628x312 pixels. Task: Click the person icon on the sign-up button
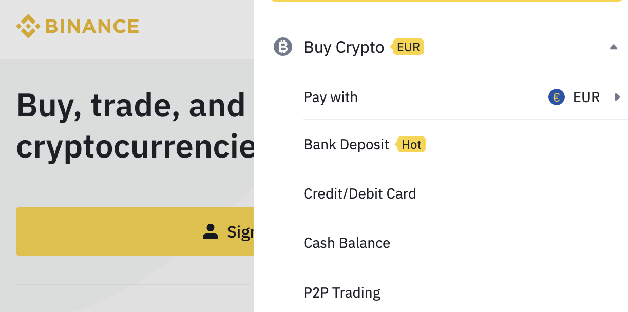[x=211, y=231]
